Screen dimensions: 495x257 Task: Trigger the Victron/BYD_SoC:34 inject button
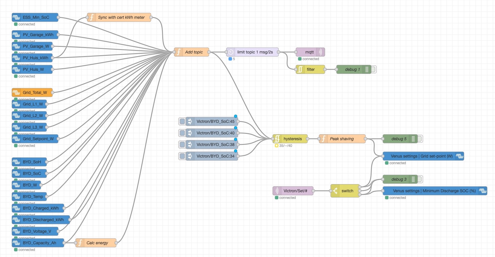[x=182, y=156]
